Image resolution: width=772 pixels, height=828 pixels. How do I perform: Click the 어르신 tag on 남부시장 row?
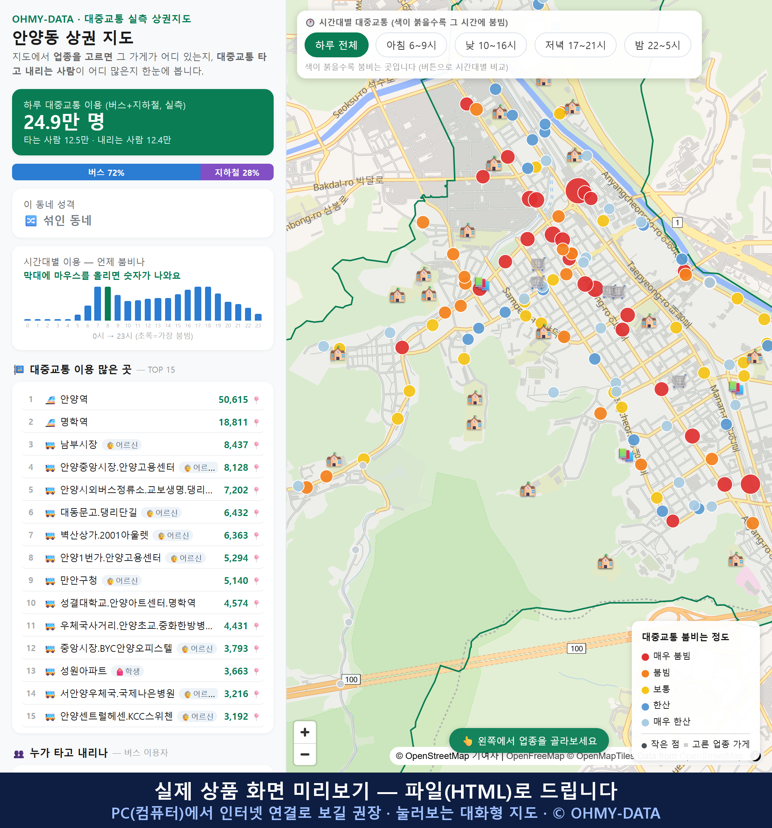pyautogui.click(x=123, y=445)
